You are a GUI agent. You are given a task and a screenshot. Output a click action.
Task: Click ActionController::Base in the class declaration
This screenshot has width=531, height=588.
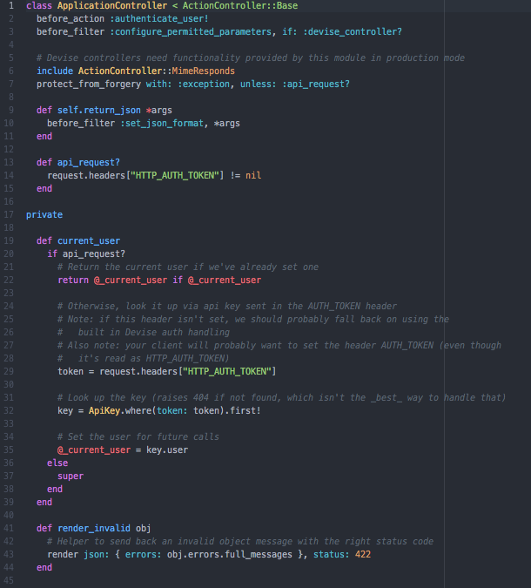[240, 5]
